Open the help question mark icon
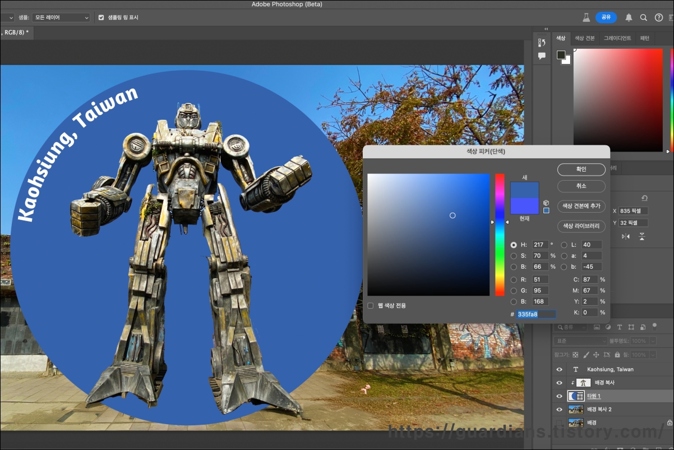 click(x=659, y=17)
